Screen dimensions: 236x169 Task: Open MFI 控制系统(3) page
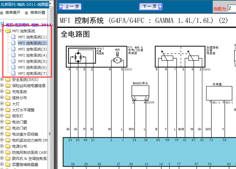click(32, 49)
